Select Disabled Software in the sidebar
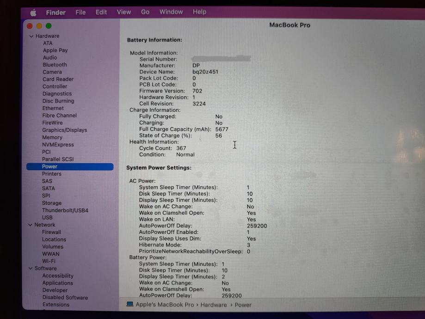Image resolution: width=425 pixels, height=319 pixels. 65,297
